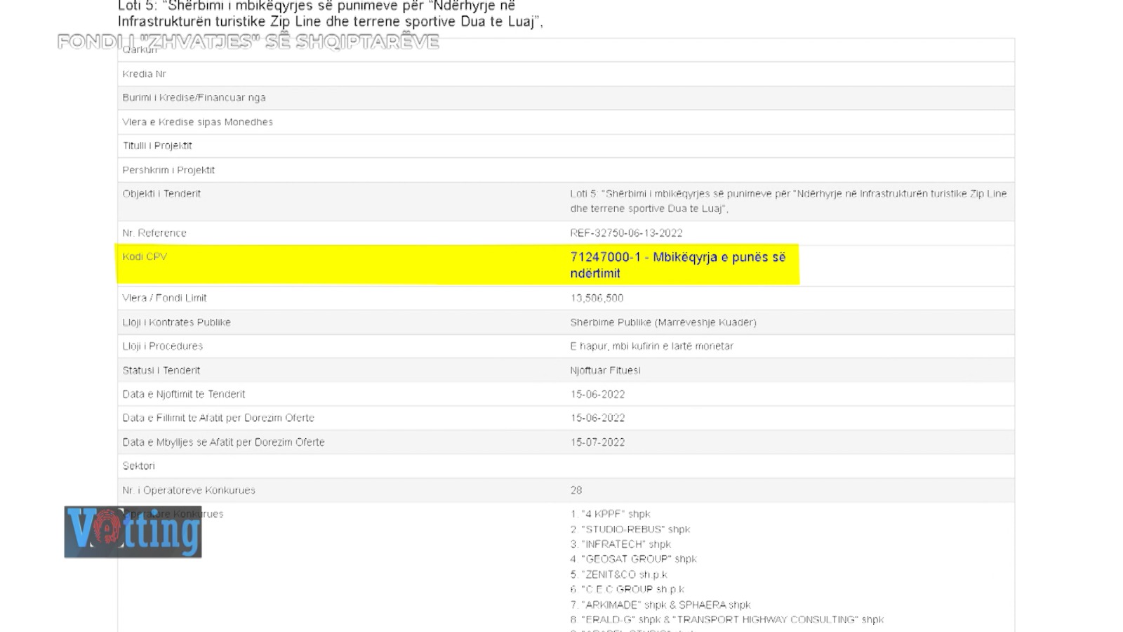Click the "Sektori" row label
The image size is (1123, 632).
pyautogui.click(x=138, y=466)
